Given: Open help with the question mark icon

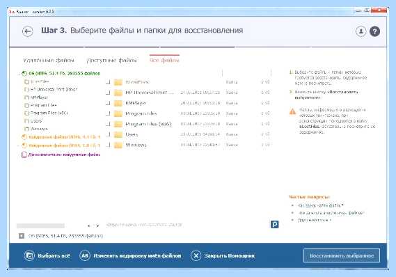Looking at the screenshot, I should (375, 31).
